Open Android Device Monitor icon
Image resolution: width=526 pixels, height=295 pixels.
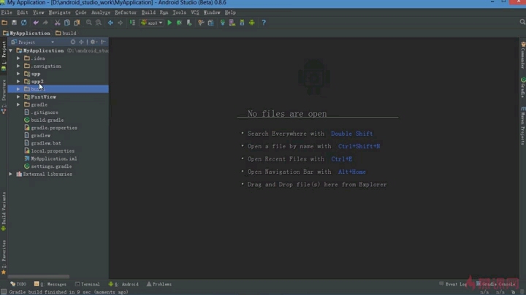(251, 23)
